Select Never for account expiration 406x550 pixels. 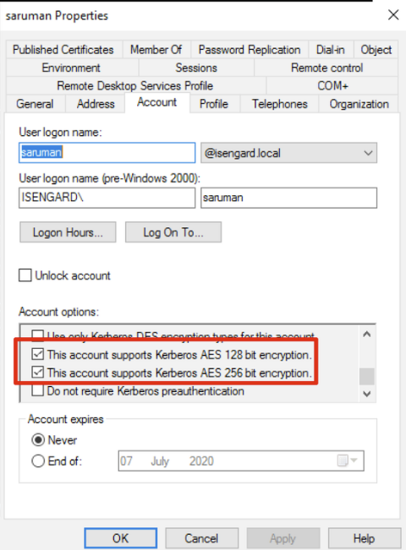click(x=38, y=440)
